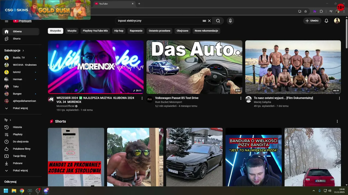
Task: Open Twoje filmy in the sidebar
Action: [x=21, y=156]
